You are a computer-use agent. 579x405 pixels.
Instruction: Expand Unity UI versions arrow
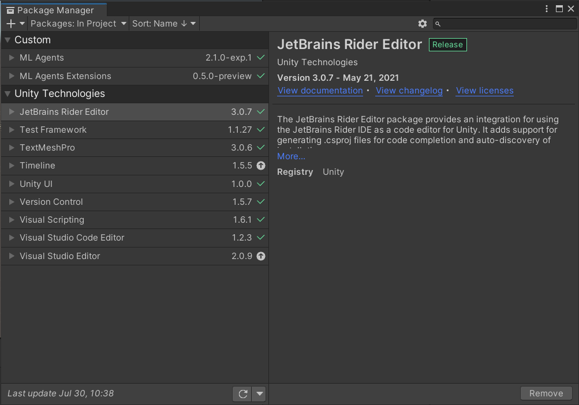(12, 184)
